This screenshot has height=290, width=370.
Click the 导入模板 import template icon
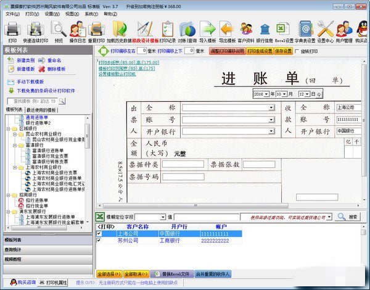point(208,29)
